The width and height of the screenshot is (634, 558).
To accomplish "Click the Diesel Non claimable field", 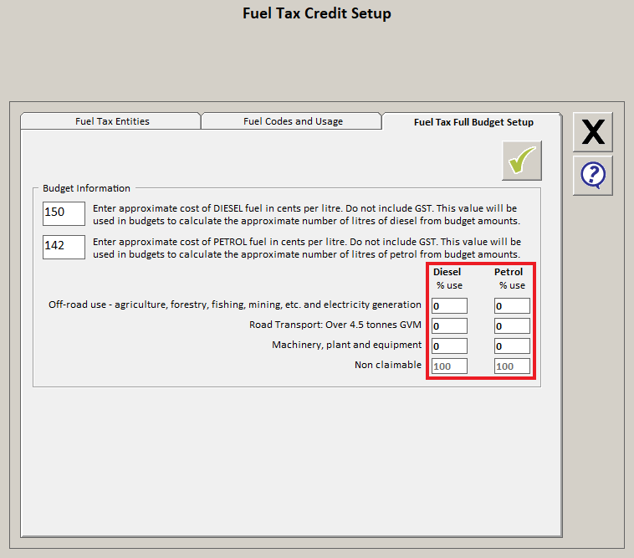I will [449, 366].
